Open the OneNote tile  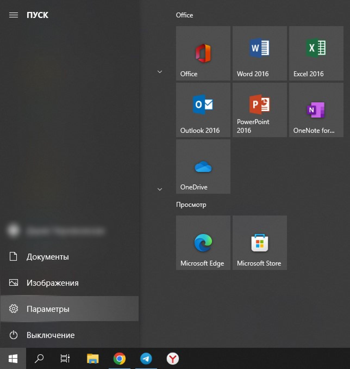316,110
